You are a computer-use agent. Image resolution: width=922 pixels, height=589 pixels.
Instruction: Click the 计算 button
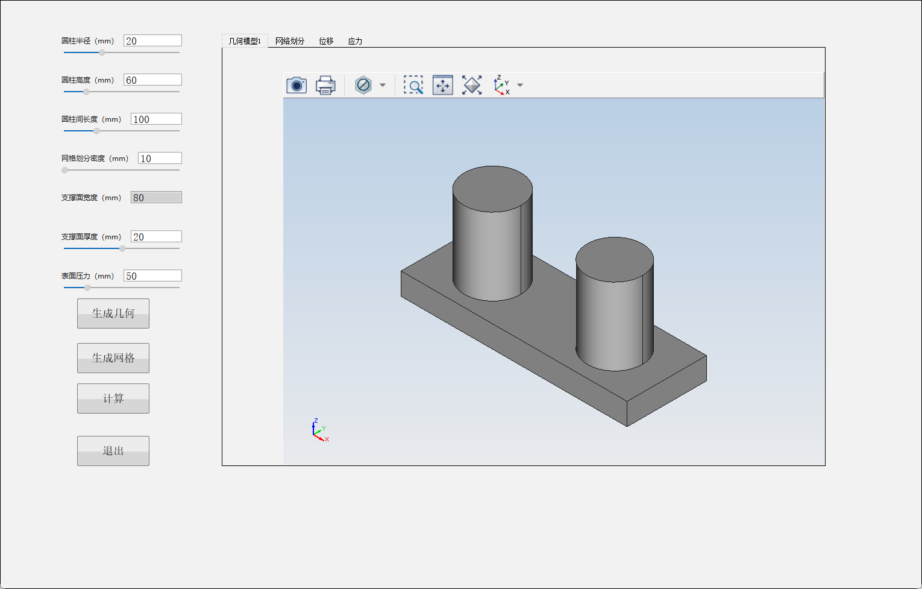[x=113, y=398]
